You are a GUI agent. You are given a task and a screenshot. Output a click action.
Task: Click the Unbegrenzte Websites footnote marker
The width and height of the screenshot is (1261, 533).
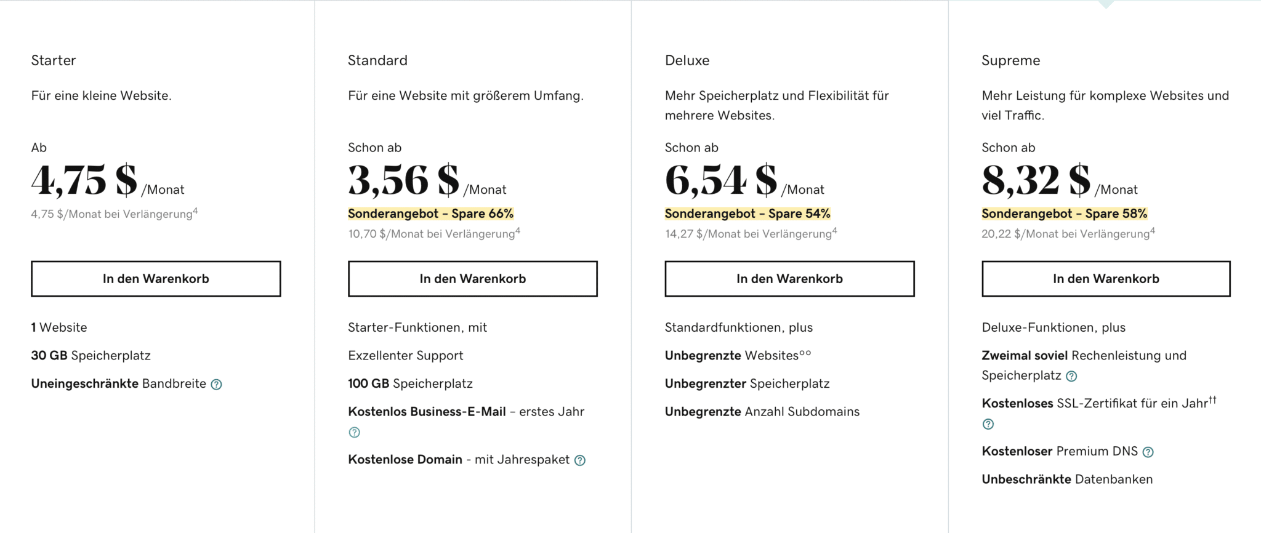(805, 353)
